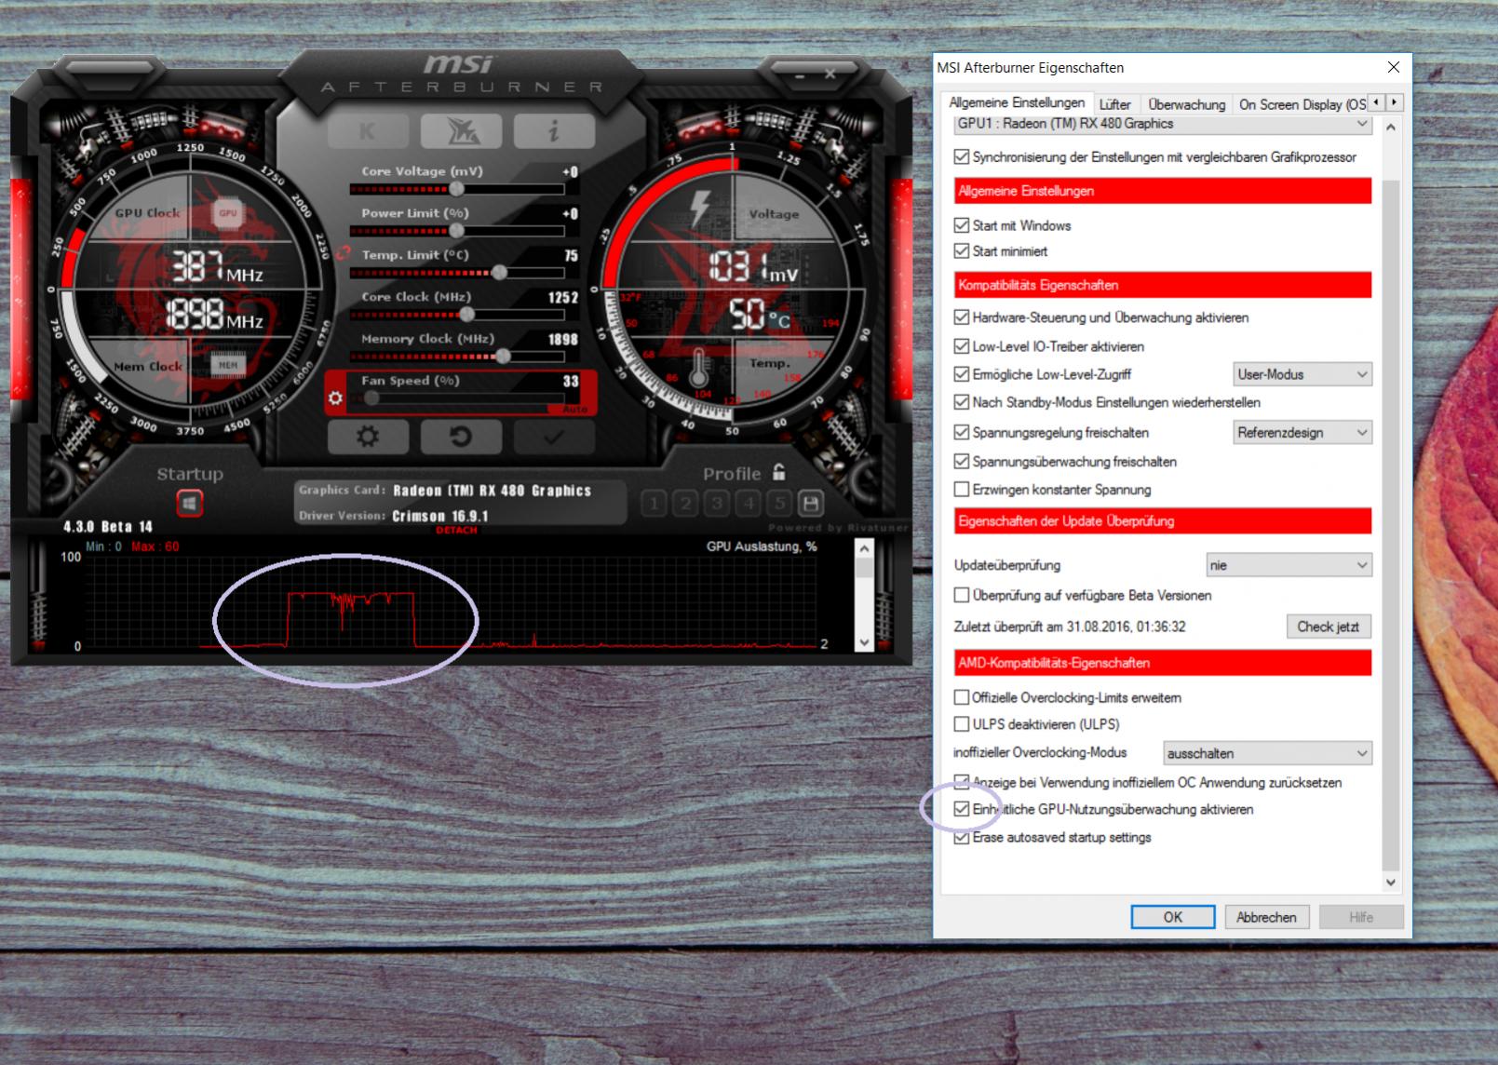Click the Fan Speed Auto button

(574, 410)
